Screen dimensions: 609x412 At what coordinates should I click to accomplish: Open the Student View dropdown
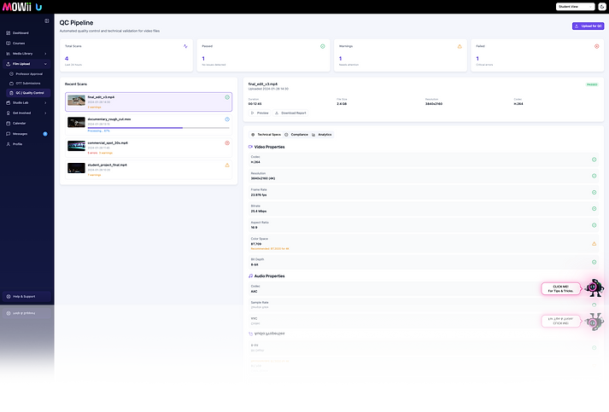pyautogui.click(x=575, y=7)
